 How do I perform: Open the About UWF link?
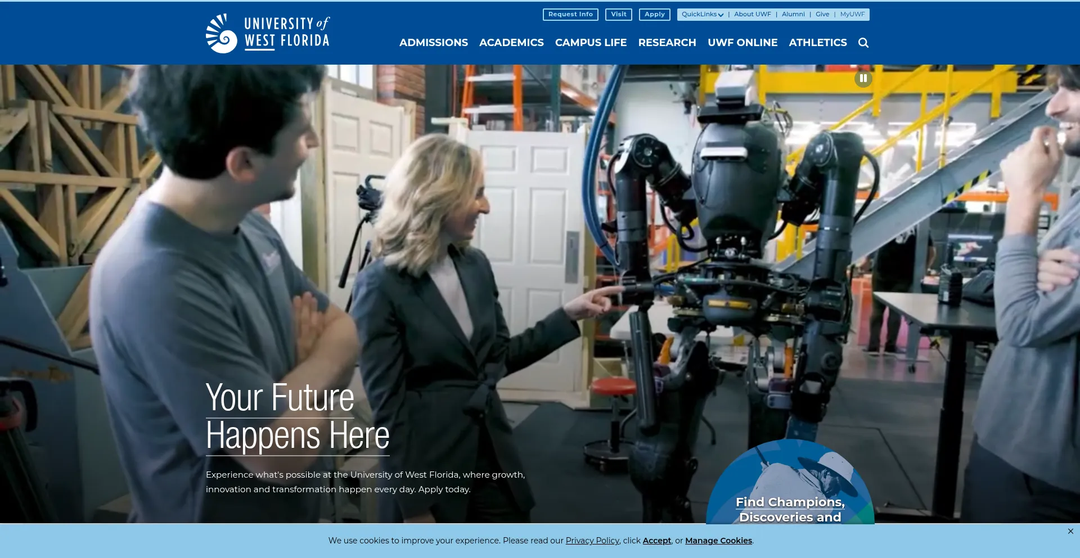[752, 15]
